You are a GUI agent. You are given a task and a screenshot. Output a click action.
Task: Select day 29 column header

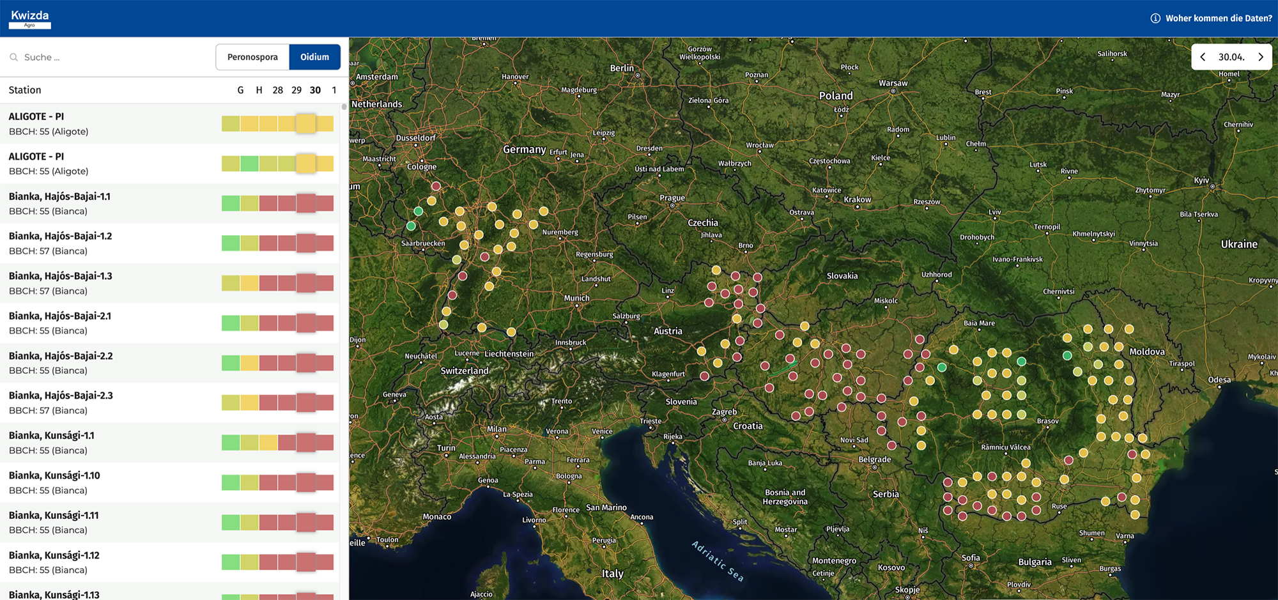(296, 90)
